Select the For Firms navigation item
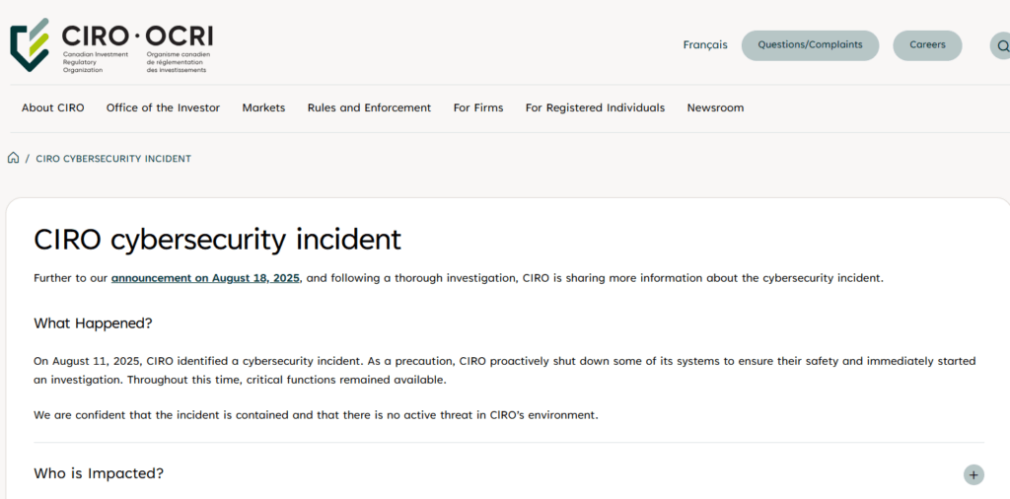The width and height of the screenshot is (1010, 499). (x=478, y=107)
